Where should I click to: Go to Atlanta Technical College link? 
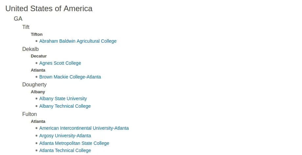pyautogui.click(x=65, y=150)
